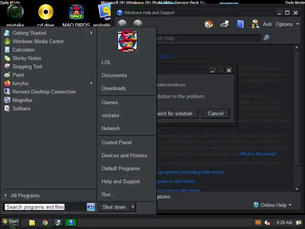
Task: Open Options dropdown in Help window
Action: coord(287,24)
